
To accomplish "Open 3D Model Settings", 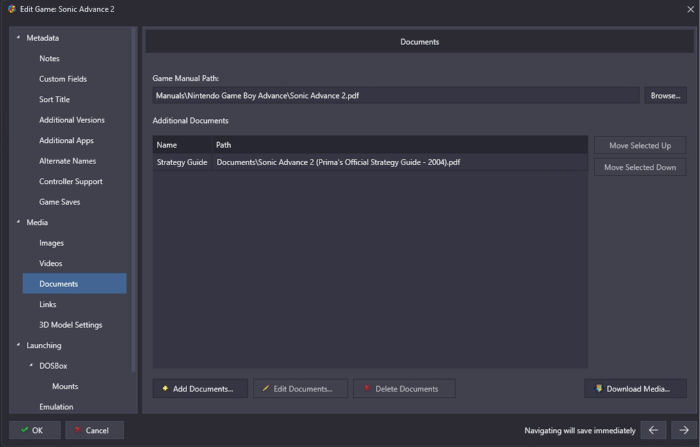I will (x=70, y=325).
